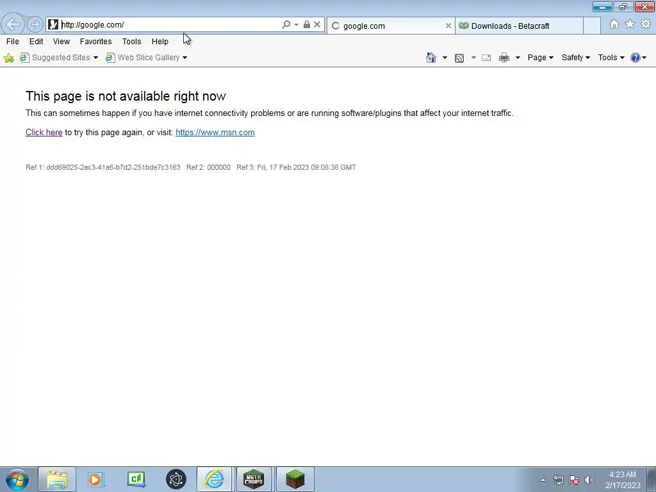Click the Ref 1 reference ID text
This screenshot has height=492, width=656.
pos(103,167)
